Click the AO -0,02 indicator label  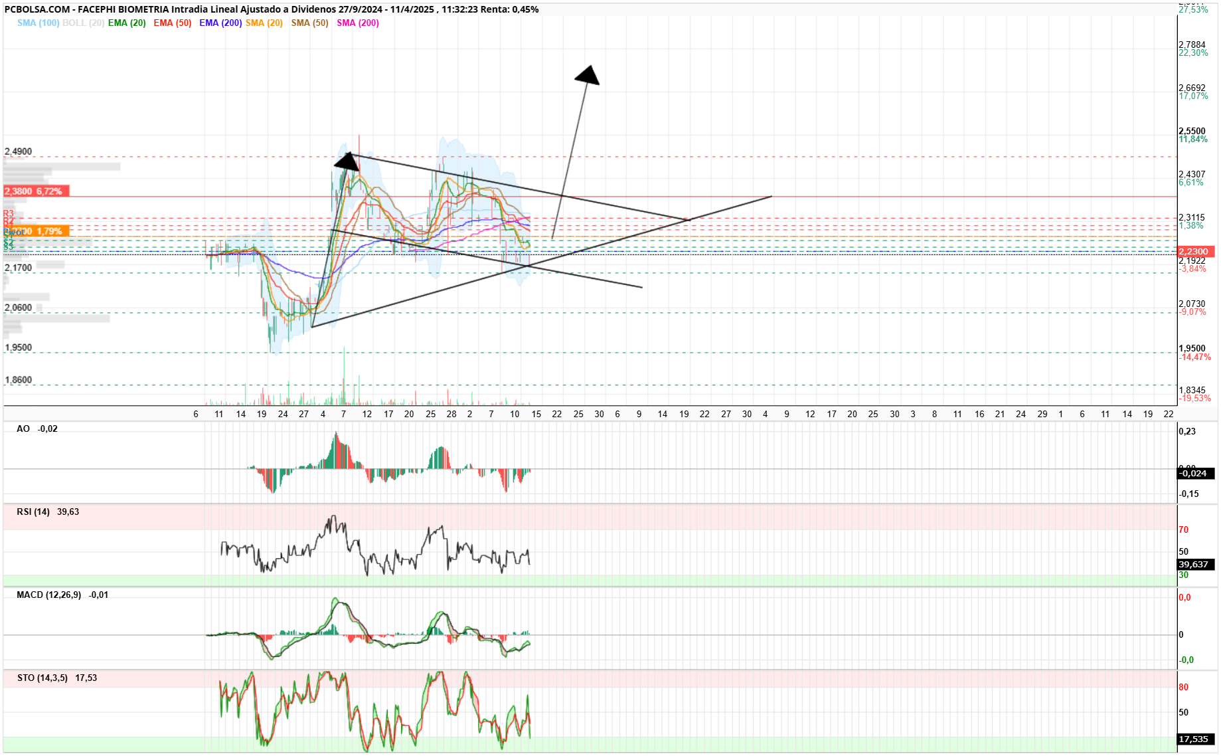click(37, 429)
